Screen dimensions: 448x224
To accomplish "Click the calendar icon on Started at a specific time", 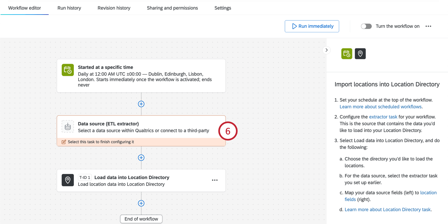I will click(68, 70).
